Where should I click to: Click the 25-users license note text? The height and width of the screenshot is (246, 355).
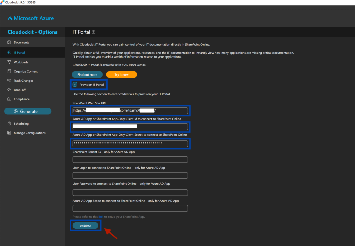109,65
